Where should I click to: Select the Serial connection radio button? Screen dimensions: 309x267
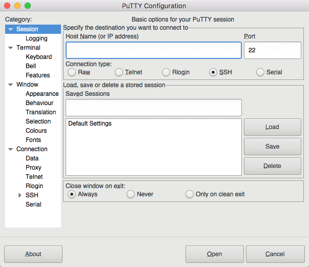point(260,72)
